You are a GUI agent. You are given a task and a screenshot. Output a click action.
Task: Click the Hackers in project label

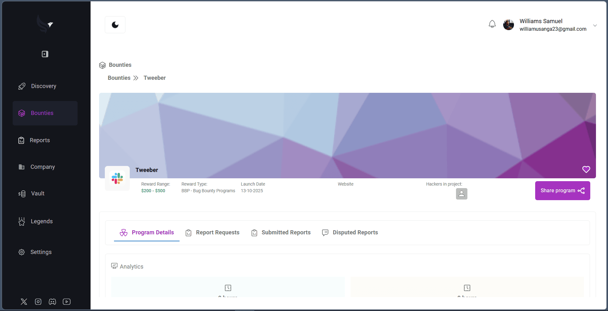tap(444, 184)
